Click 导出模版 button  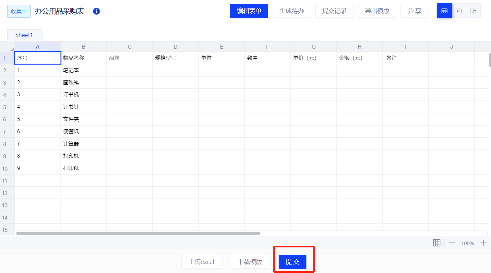pyautogui.click(x=377, y=11)
